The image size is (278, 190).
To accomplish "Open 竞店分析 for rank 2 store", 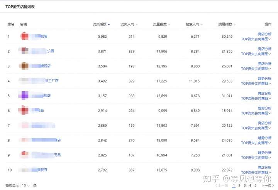I will pyautogui.click(x=264, y=49).
